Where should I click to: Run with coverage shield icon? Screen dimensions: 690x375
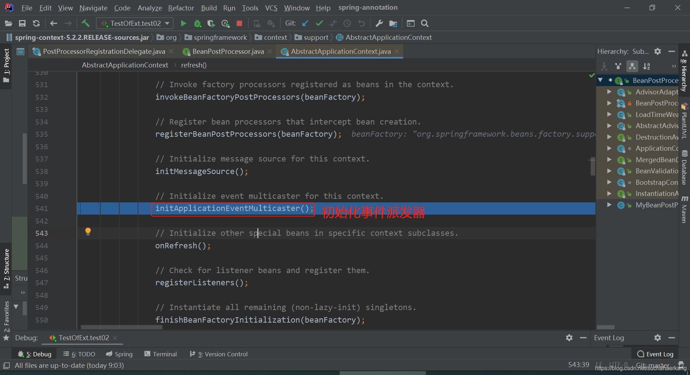211,23
